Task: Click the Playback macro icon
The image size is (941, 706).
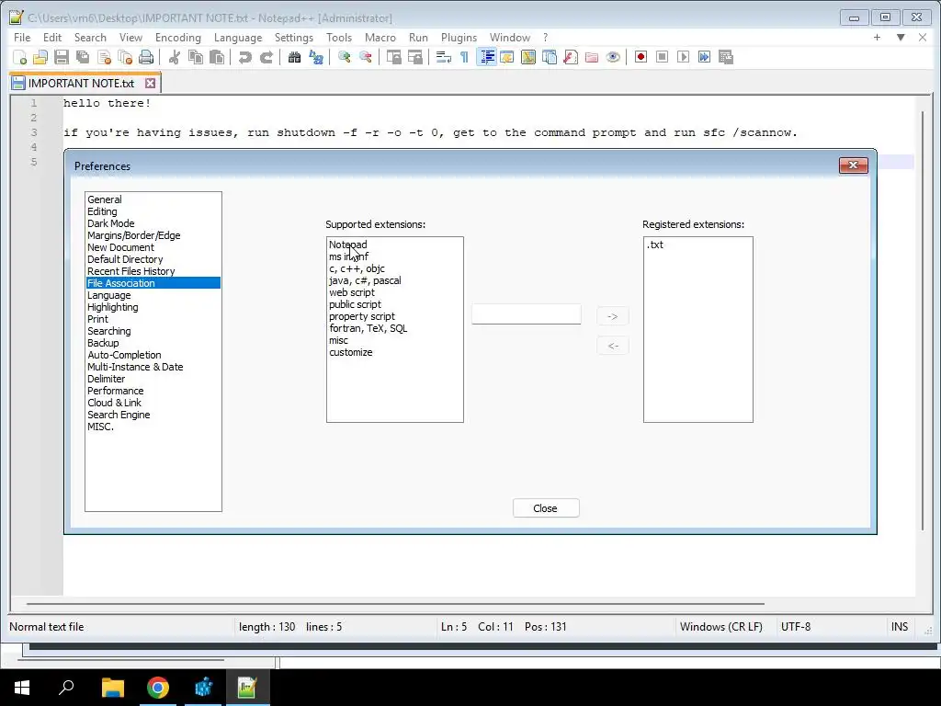Action: (683, 57)
